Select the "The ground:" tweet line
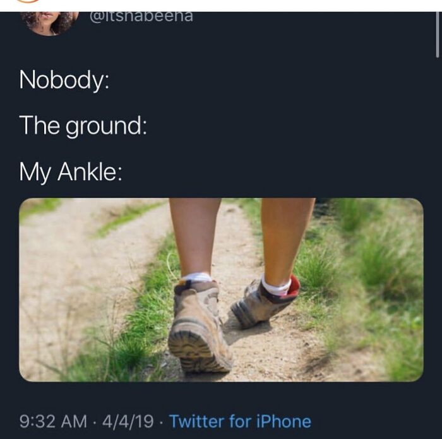This screenshot has width=442, height=439. pos(83,126)
